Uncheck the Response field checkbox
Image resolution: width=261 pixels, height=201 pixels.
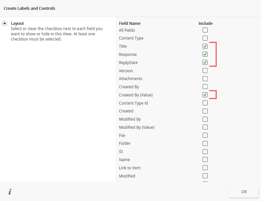205,54
